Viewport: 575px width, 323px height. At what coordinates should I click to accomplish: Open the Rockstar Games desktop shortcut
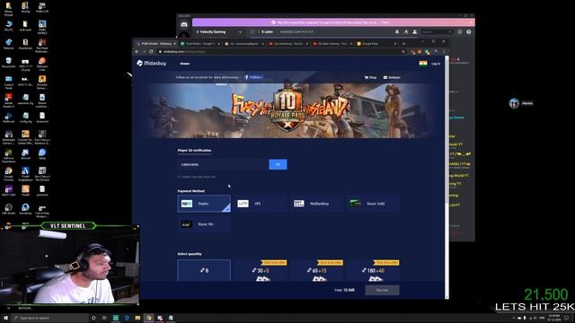tap(42, 83)
